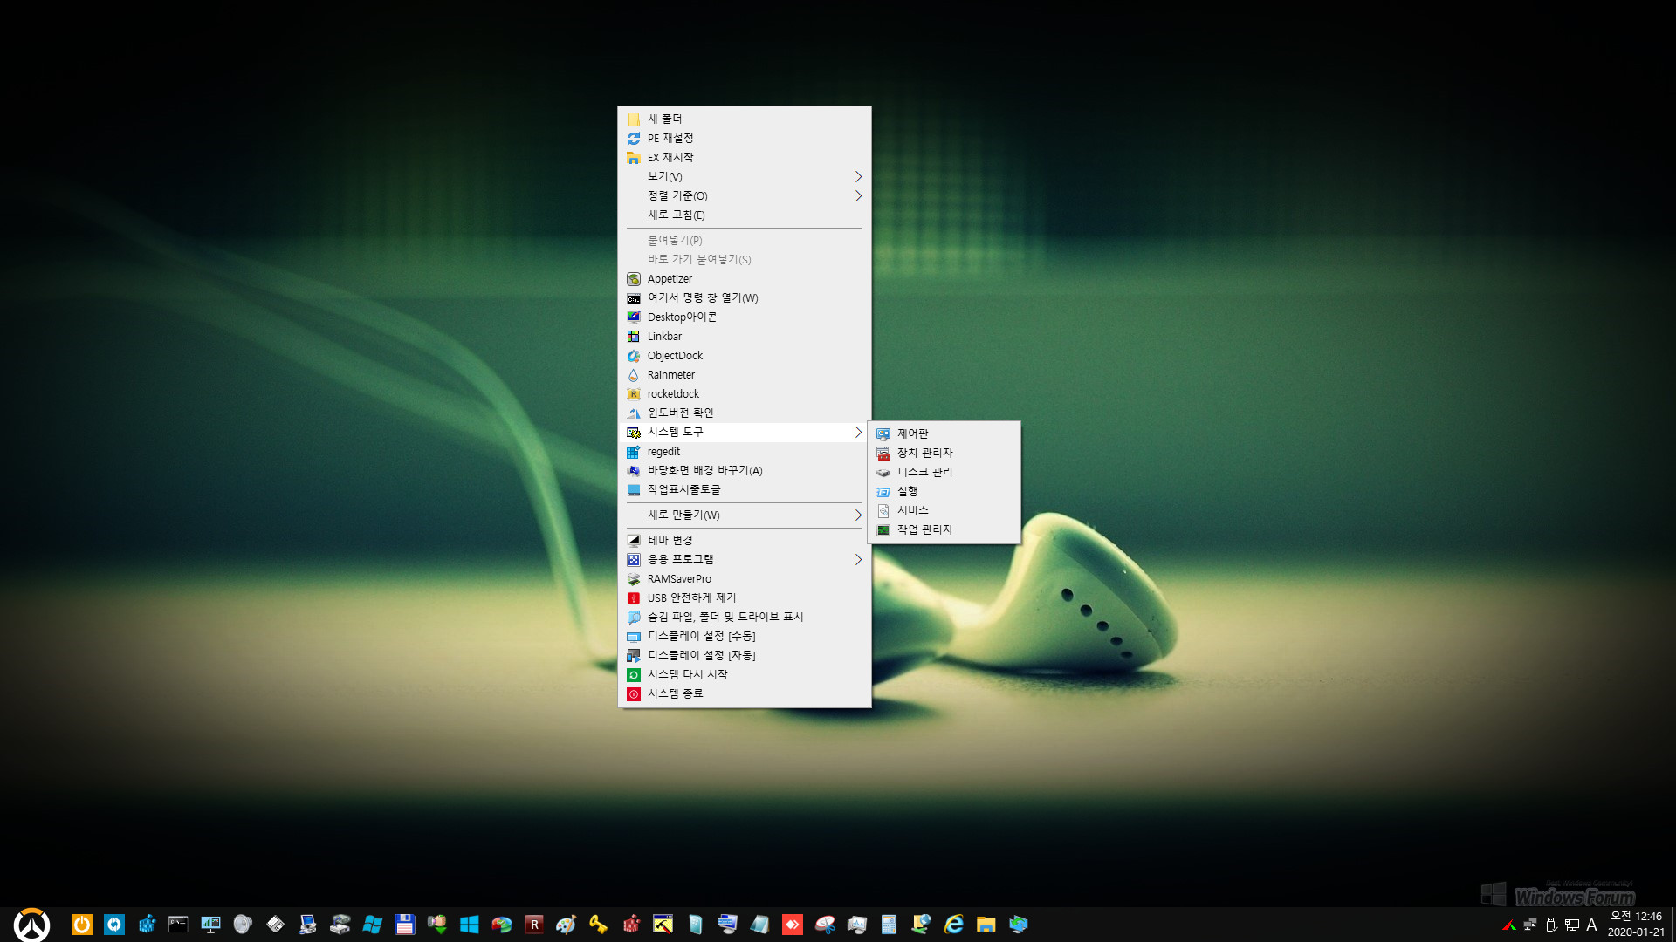Expand 정렬 기준(O) submenu
This screenshot has width=1676, height=942.
[744, 195]
